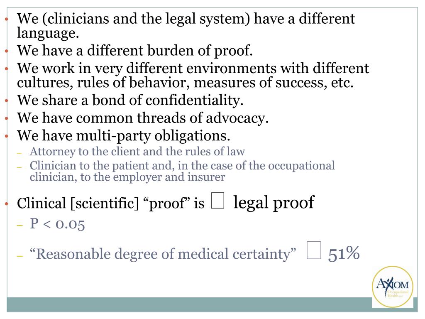
Task: Click 'We work in very different environments' line
Action: point(193,68)
